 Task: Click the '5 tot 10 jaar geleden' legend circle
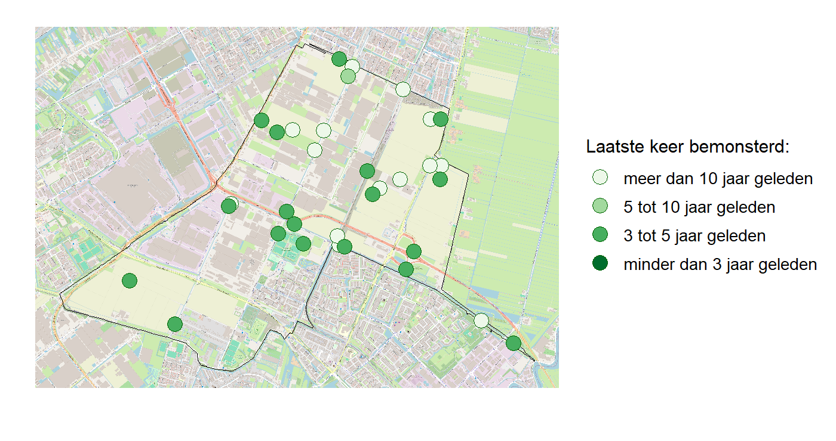coord(600,206)
